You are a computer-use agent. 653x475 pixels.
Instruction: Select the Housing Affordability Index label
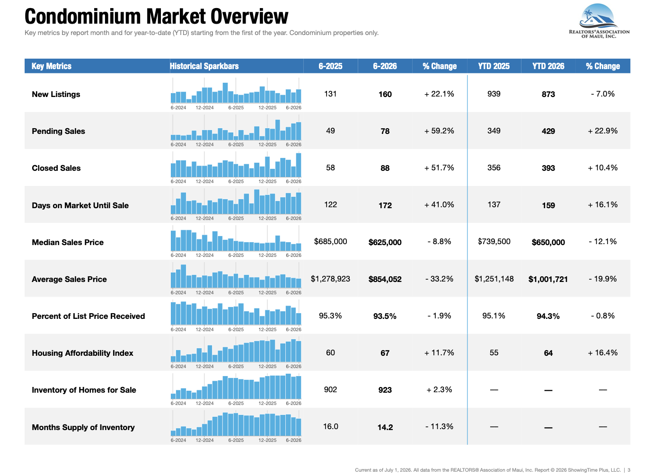point(82,353)
